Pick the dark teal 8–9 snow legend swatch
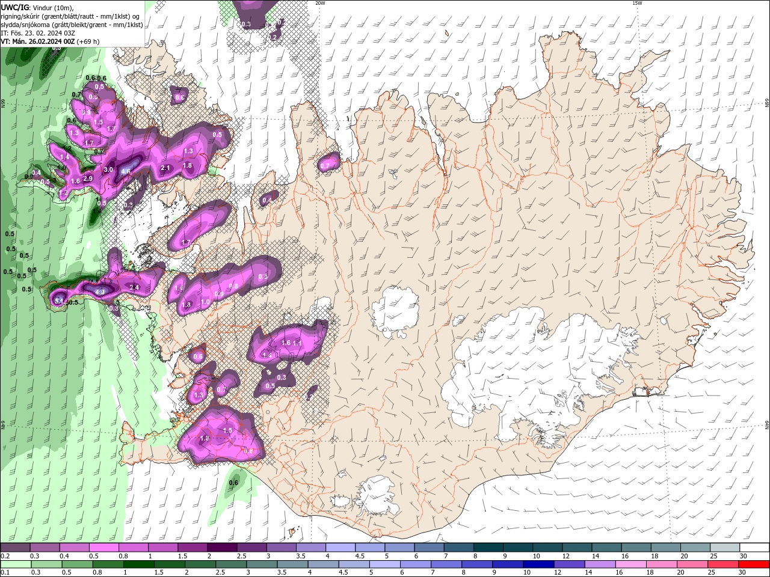 point(488,548)
